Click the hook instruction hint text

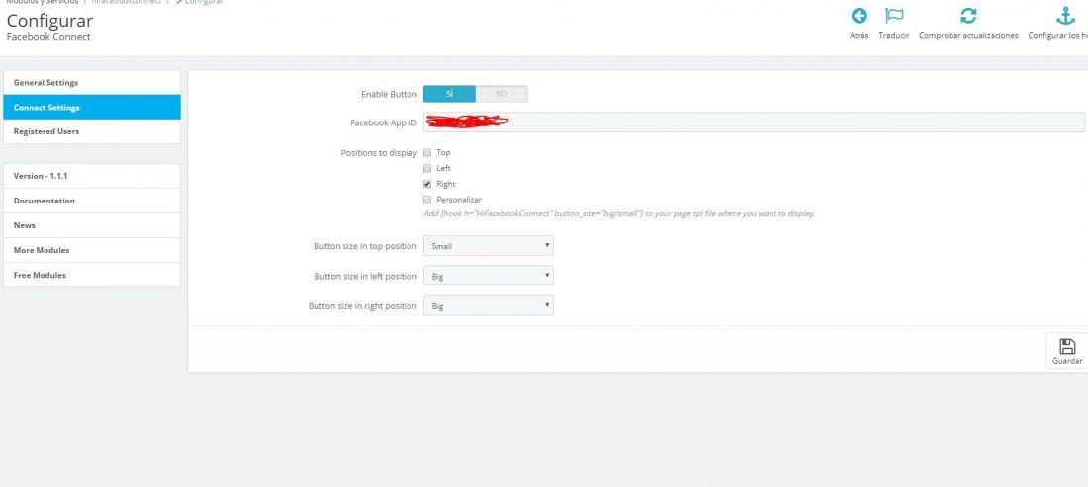click(x=619, y=214)
